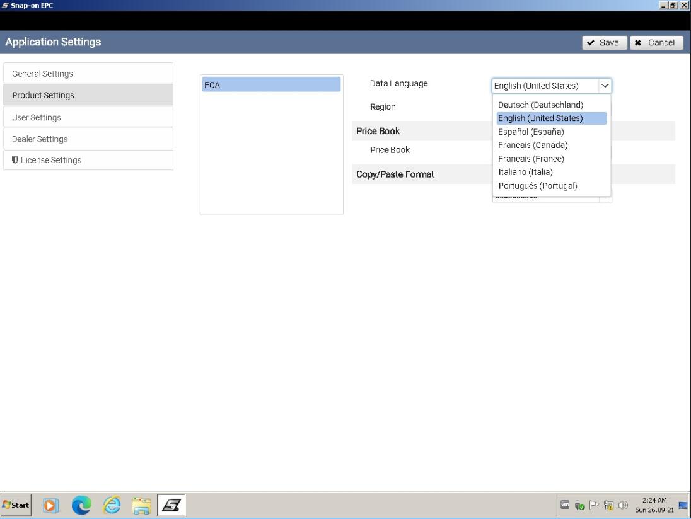
Task: Choose Français (France) language option
Action: click(551, 159)
